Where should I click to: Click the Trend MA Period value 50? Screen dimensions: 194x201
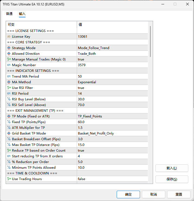coord(80,76)
